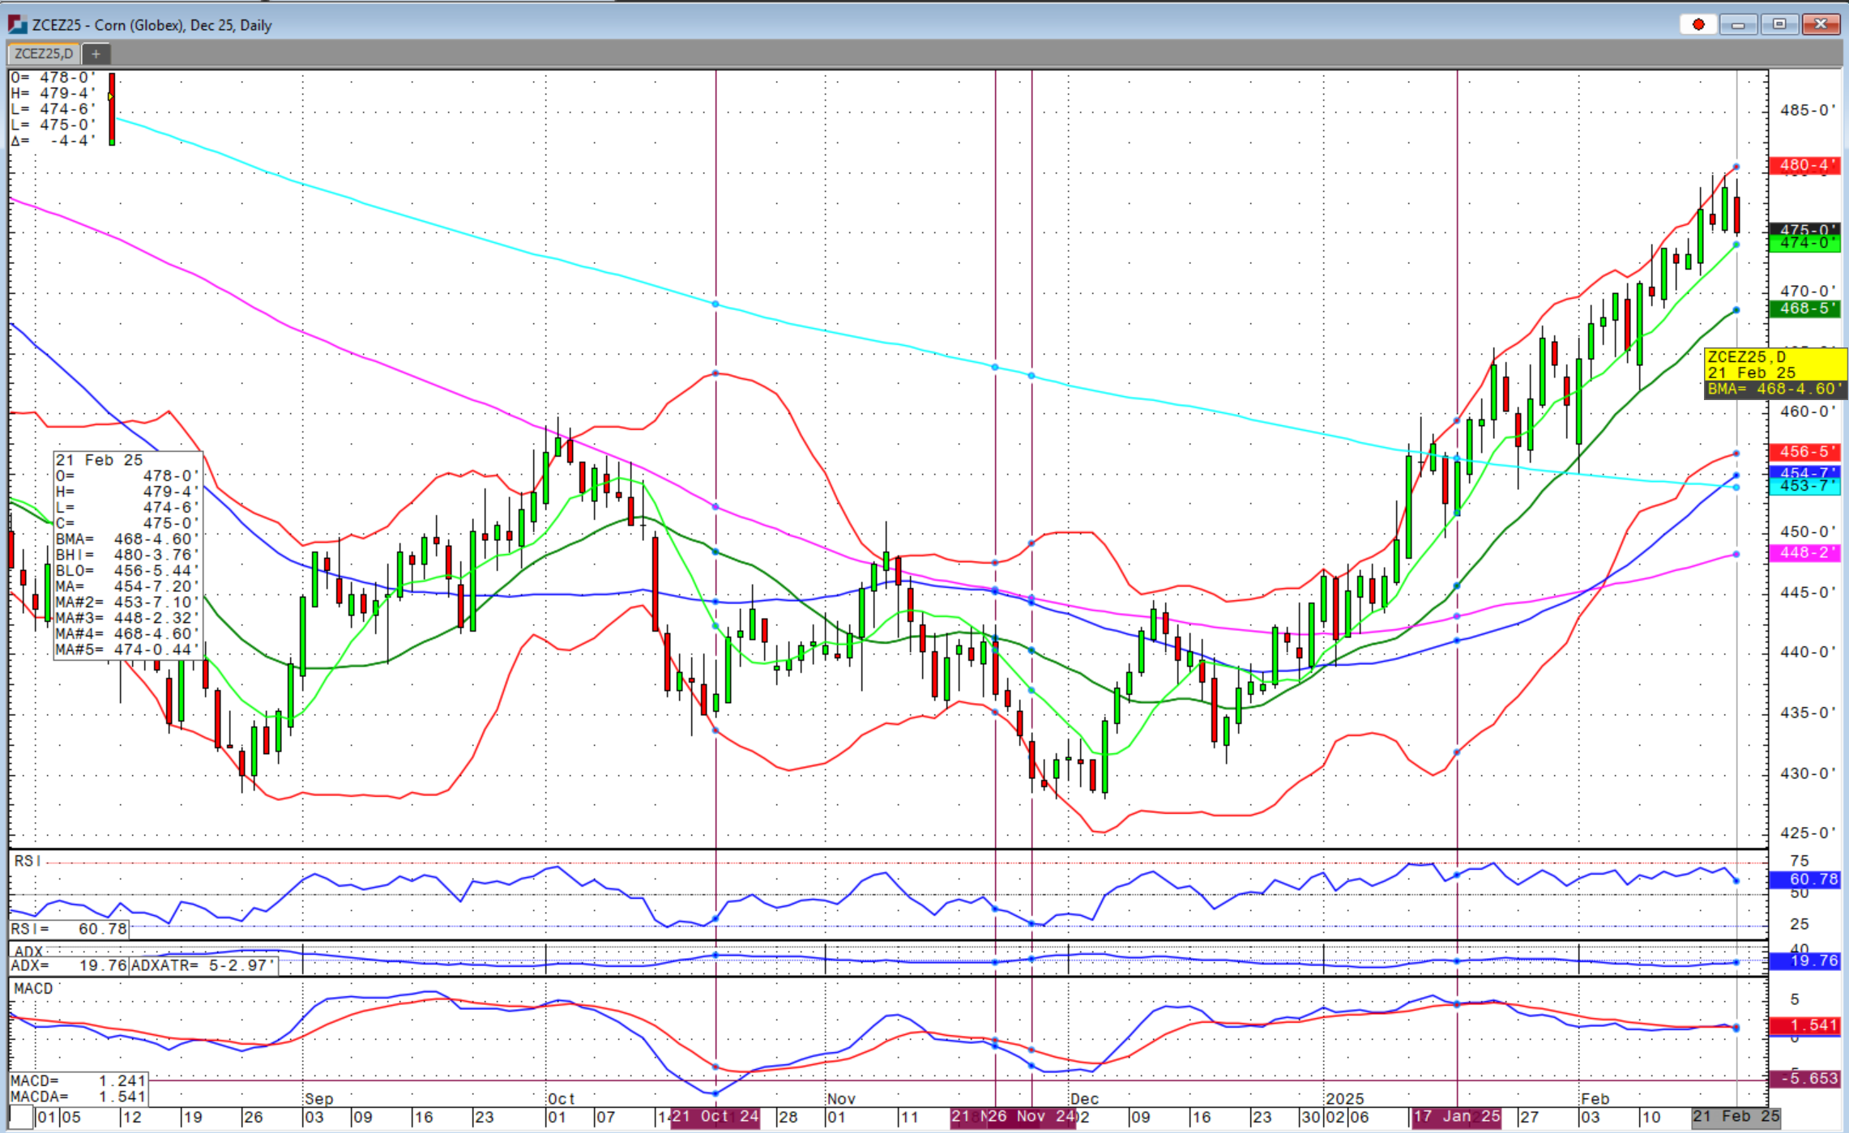The width and height of the screenshot is (1849, 1133).
Task: Click the CQG app icon in title bar
Action: (17, 25)
